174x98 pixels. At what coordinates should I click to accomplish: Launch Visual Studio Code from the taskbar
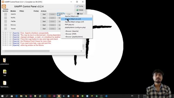point(106,96)
